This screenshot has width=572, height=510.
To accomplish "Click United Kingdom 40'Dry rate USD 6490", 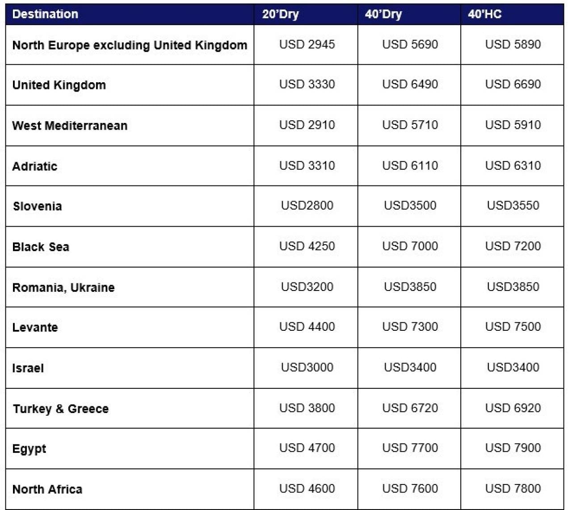I will 410,84.
